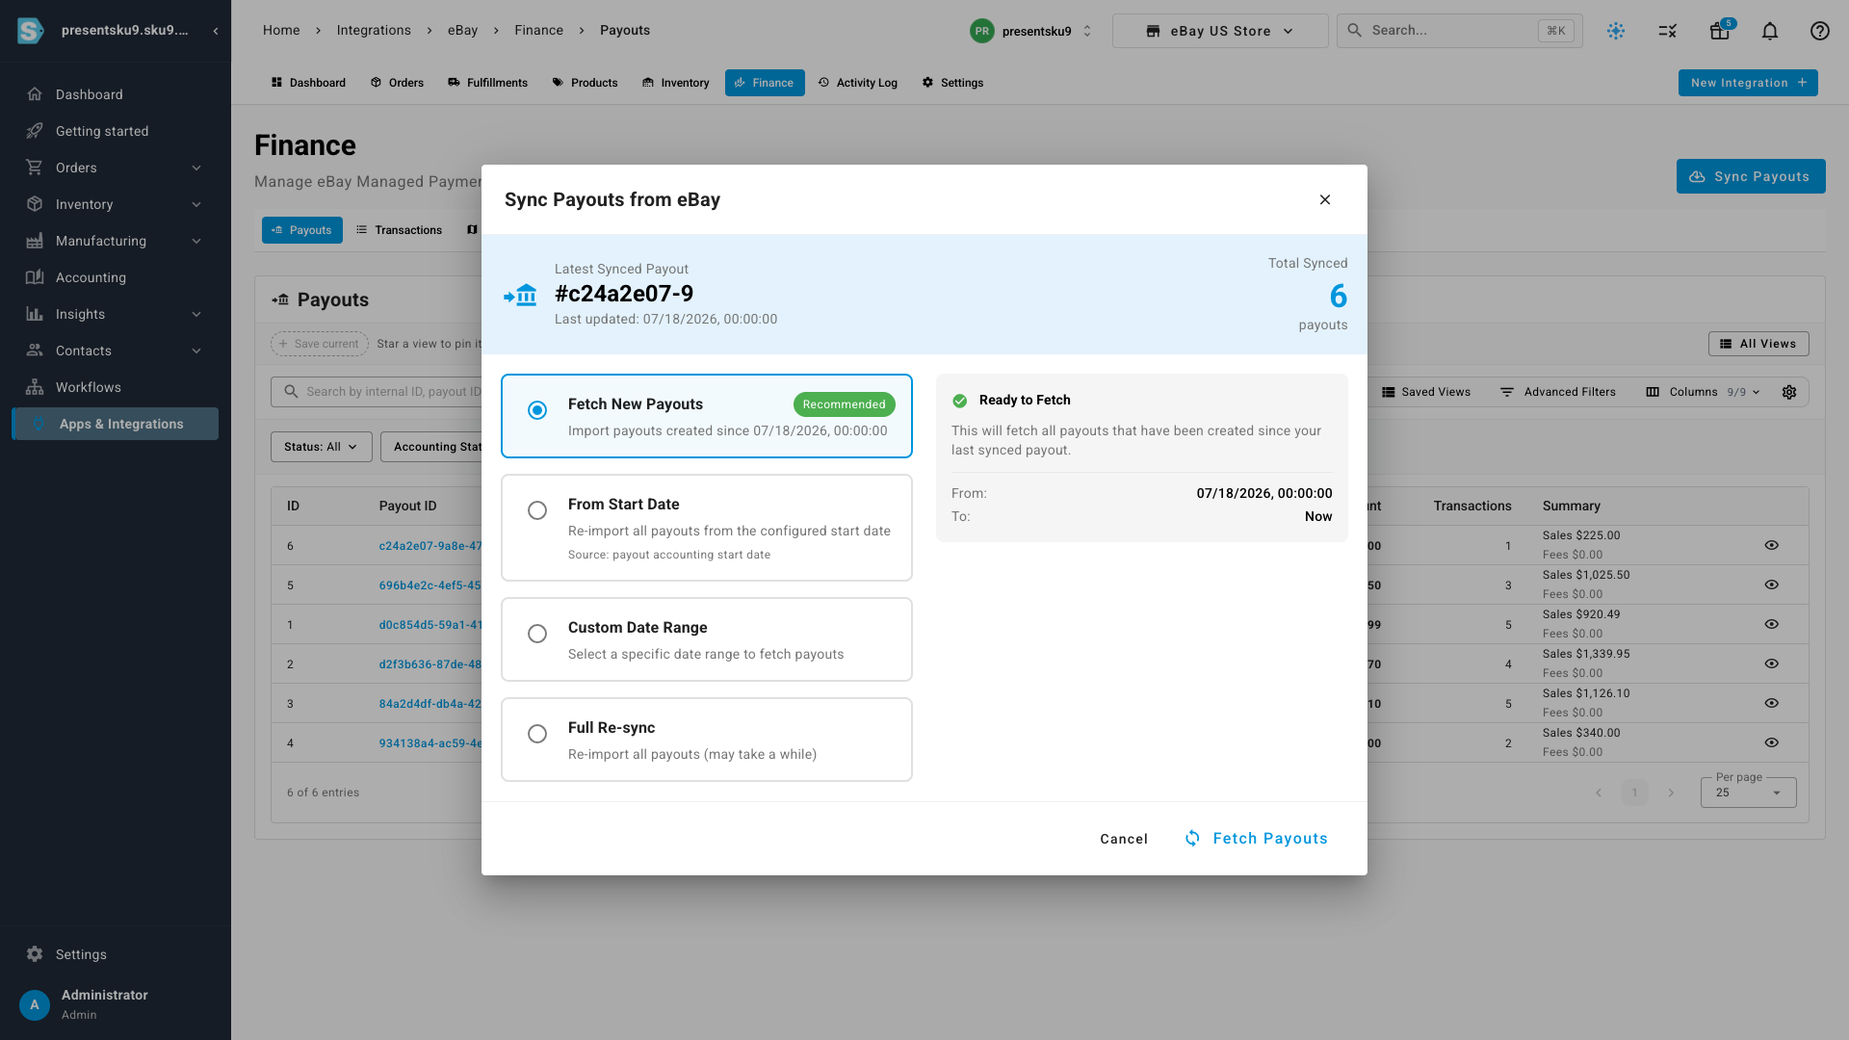Close the Sync Payouts dialog
This screenshot has height=1040, width=1849.
1325,199
